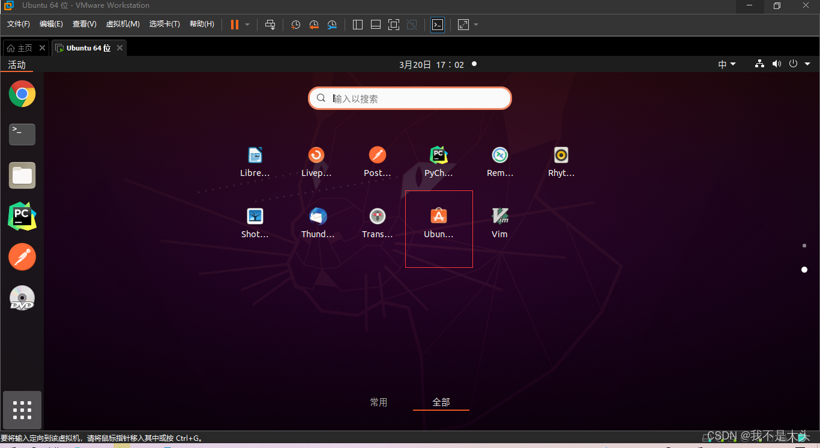The height and width of the screenshot is (448, 820).
Task: Expand the system menu arrow
Action: pyautogui.click(x=807, y=64)
